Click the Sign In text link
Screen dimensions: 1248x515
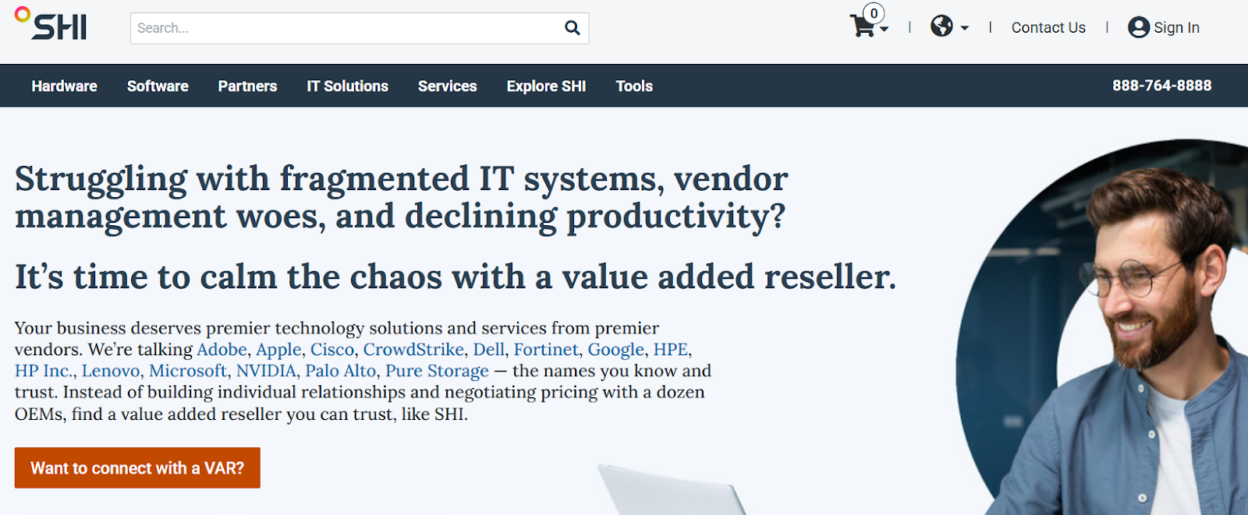tap(1176, 27)
